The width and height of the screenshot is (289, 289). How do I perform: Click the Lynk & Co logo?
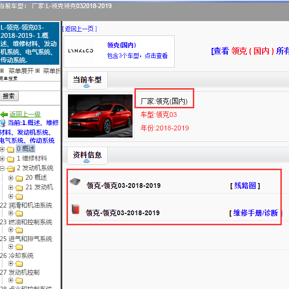80,51
